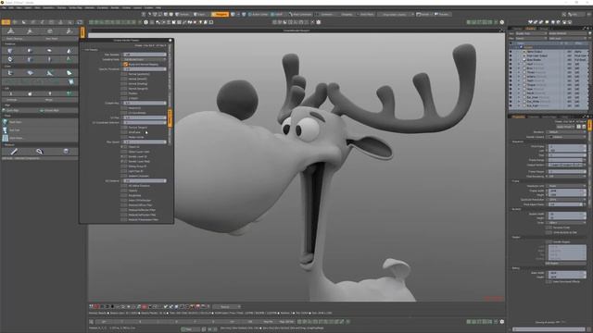
Task: Open the first goblet icon in Mesh tools list
Action: coord(5,122)
